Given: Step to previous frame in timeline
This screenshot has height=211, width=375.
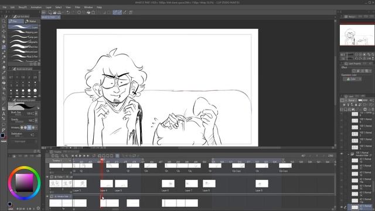Looking at the screenshot, I should (76, 156).
